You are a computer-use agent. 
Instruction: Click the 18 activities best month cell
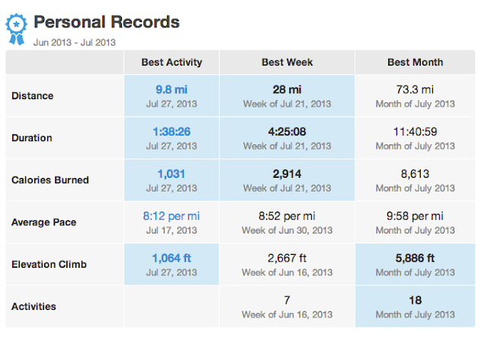point(416,300)
